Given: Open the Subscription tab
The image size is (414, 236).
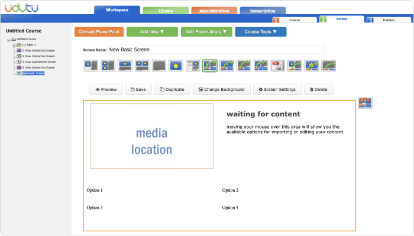Looking at the screenshot, I should (263, 11).
